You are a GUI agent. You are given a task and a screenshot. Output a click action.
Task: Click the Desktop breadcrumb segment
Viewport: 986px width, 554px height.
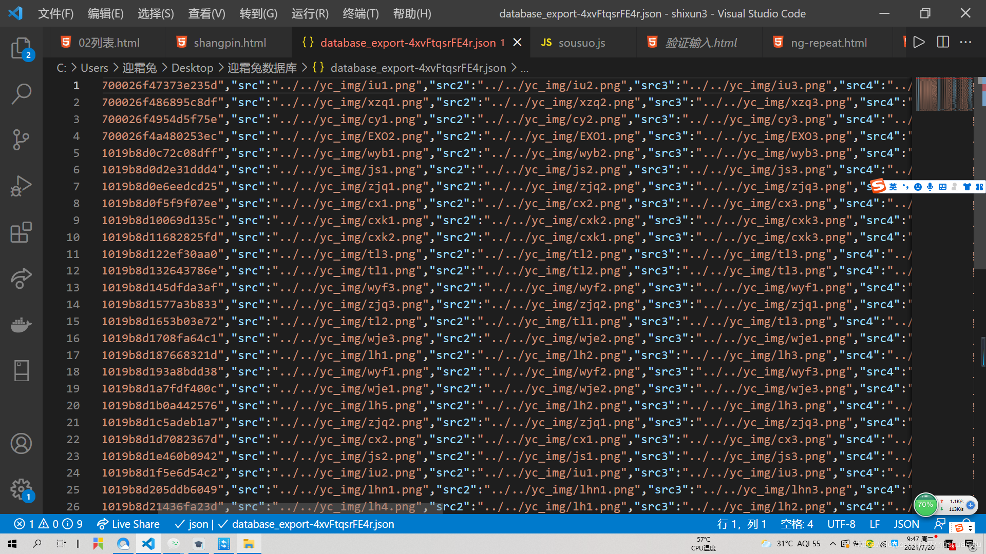pyautogui.click(x=192, y=68)
